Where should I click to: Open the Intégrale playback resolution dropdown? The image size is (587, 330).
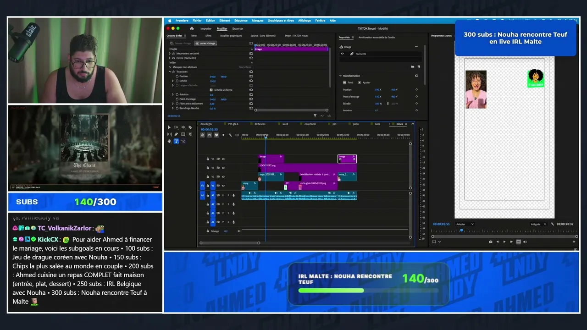coord(538,224)
